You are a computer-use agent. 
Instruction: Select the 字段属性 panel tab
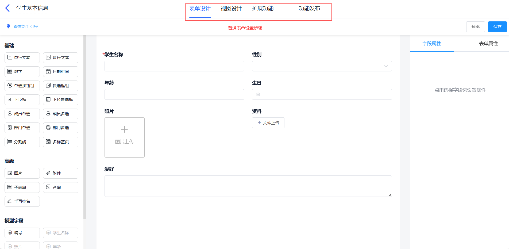432,44
